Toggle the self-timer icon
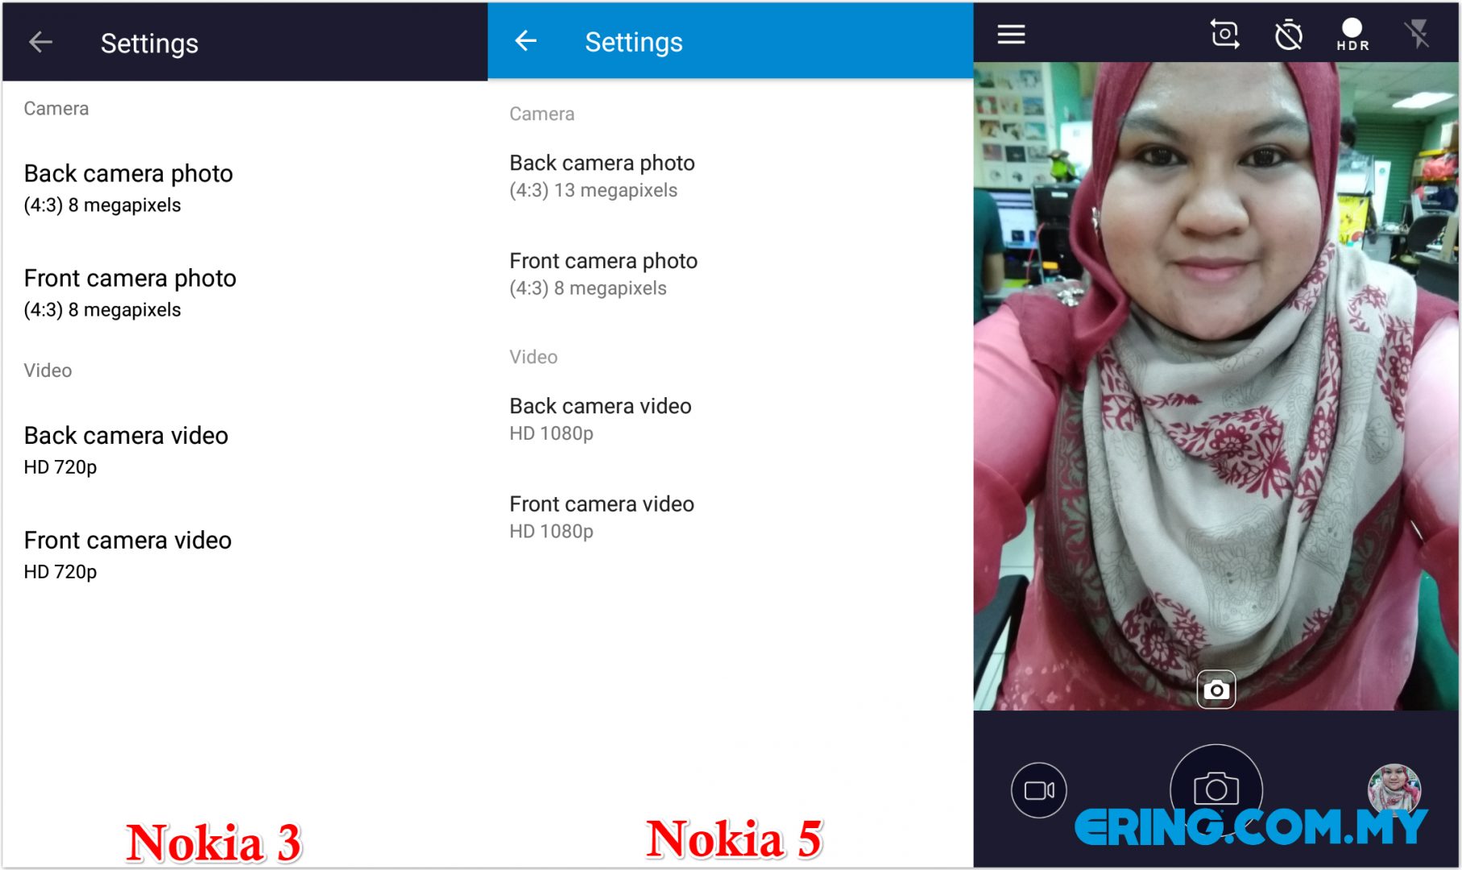 point(1289,35)
